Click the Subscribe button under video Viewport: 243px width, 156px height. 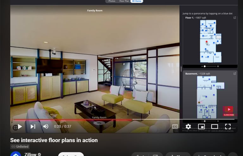pos(71,154)
